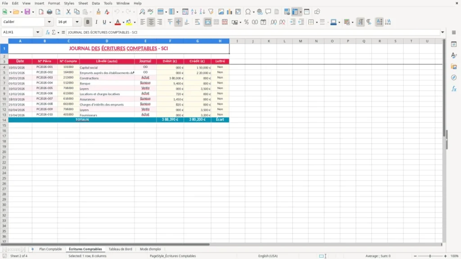Open Function Wizard fx icon
This screenshot has height=259, width=461.
point(48,32)
